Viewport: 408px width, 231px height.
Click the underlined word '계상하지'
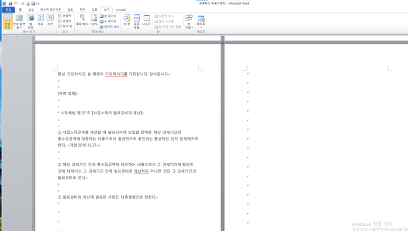coord(141,171)
